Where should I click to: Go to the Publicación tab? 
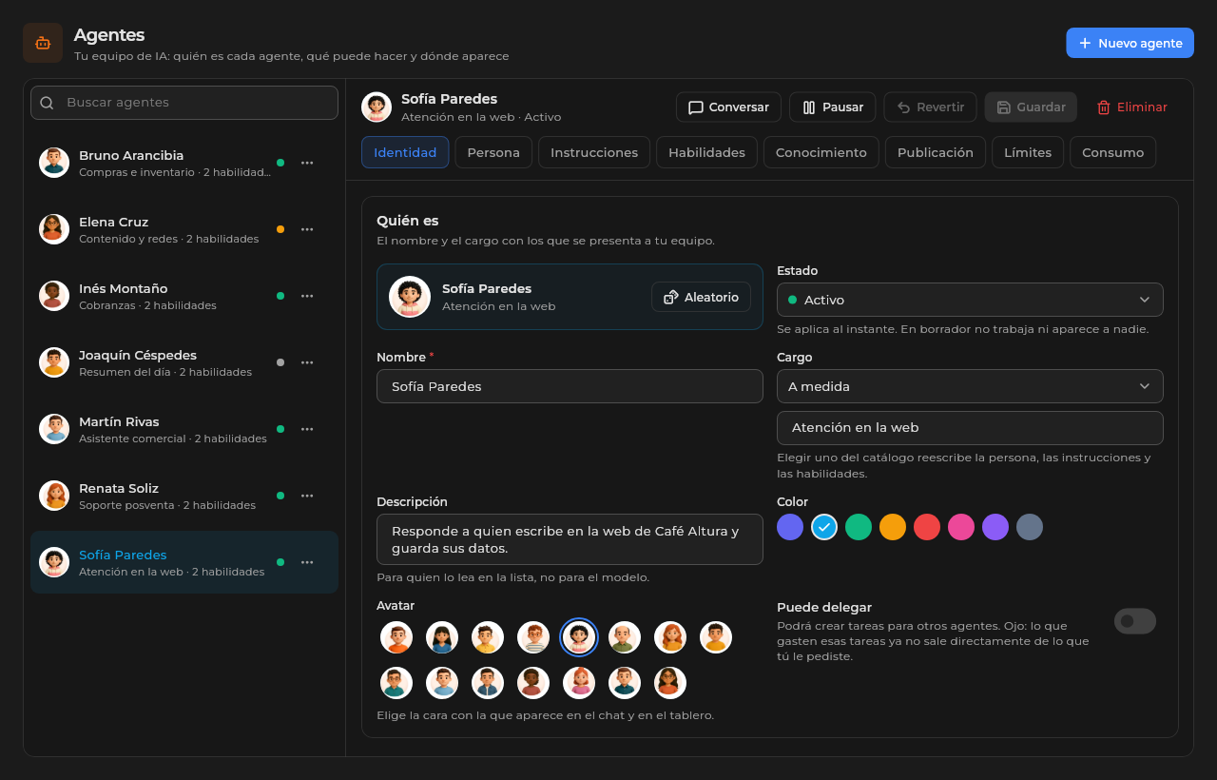coord(936,152)
